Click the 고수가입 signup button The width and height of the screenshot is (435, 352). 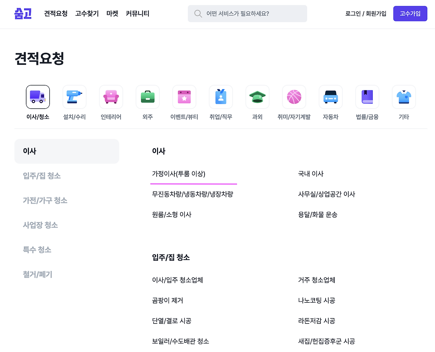(x=410, y=14)
